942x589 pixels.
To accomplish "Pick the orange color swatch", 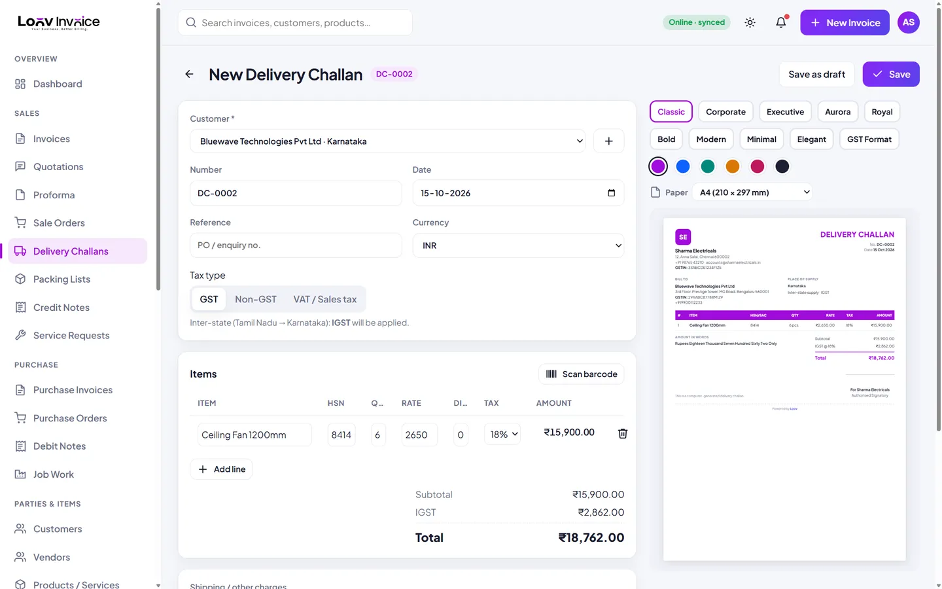I will (x=733, y=167).
